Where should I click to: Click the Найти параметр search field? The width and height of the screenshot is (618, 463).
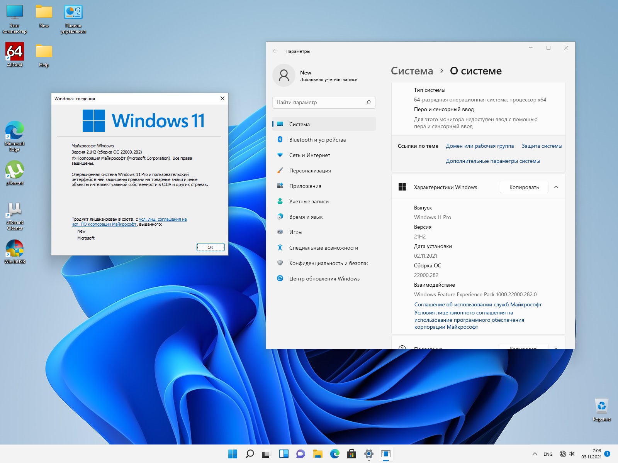(321, 102)
